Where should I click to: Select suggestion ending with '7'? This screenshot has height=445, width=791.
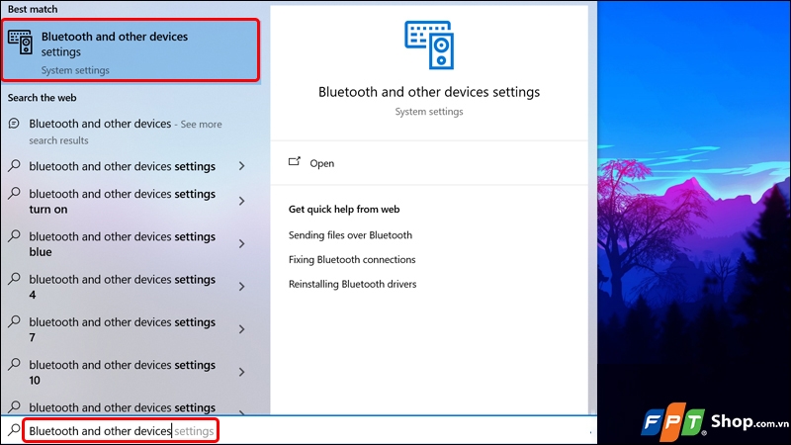pos(122,329)
